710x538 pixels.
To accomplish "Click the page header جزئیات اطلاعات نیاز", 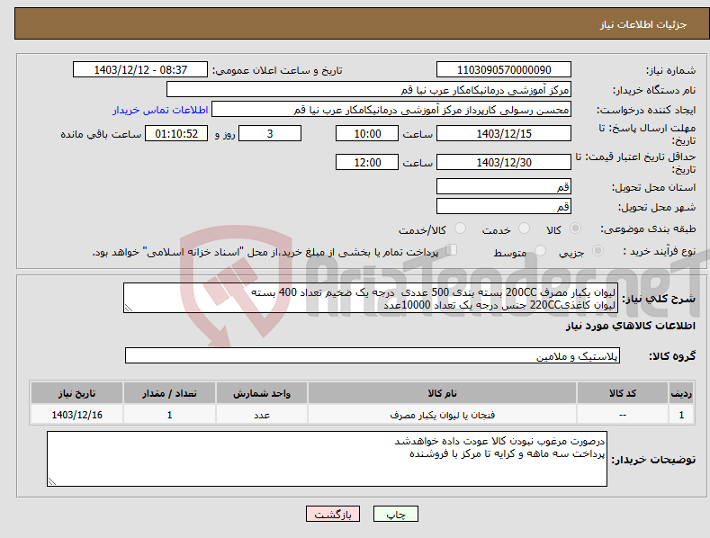I will (643, 24).
